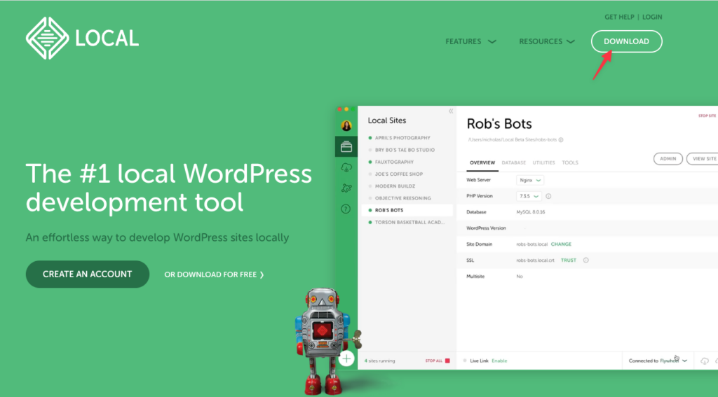Open the Login link
This screenshot has width=718, height=397.
click(x=652, y=17)
